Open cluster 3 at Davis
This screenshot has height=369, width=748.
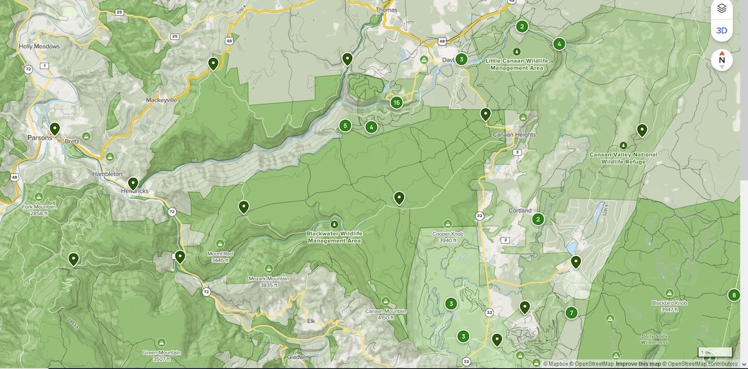tap(461, 59)
